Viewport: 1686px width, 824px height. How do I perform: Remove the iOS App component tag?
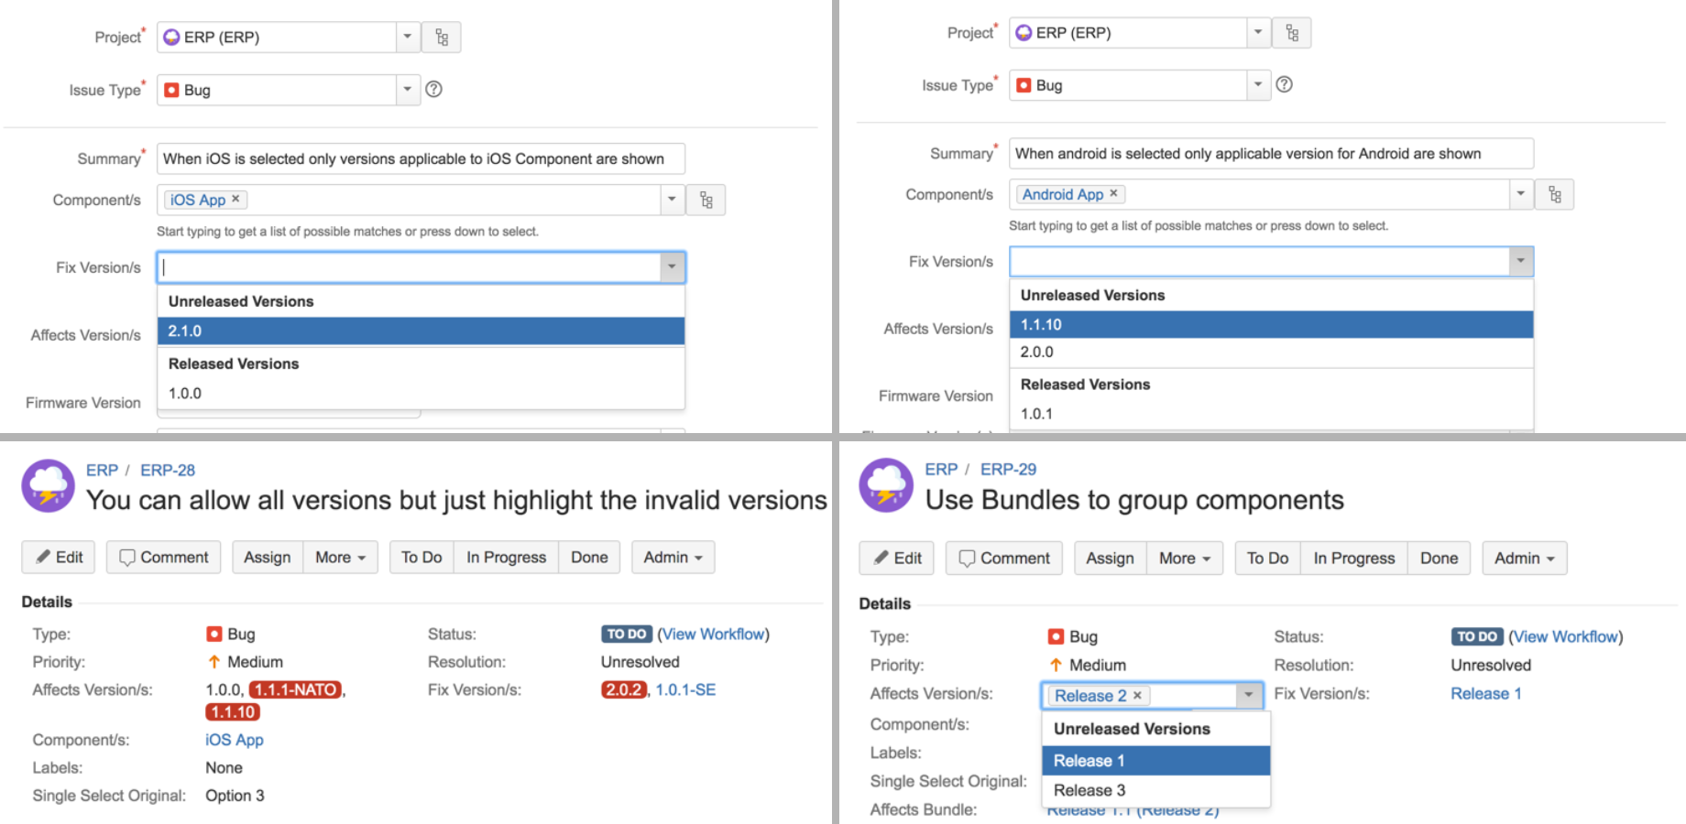(x=235, y=199)
